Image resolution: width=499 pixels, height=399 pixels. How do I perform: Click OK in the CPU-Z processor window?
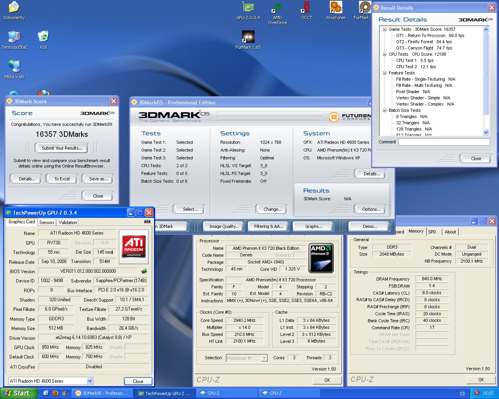[327, 380]
